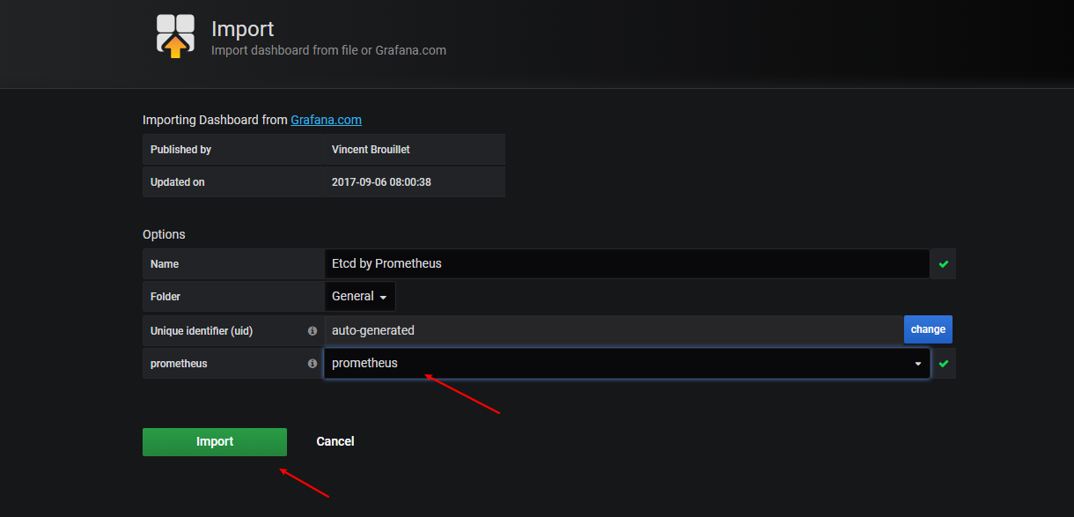
Task: Click the publisher name Vincent Brouillet
Action: pos(371,150)
